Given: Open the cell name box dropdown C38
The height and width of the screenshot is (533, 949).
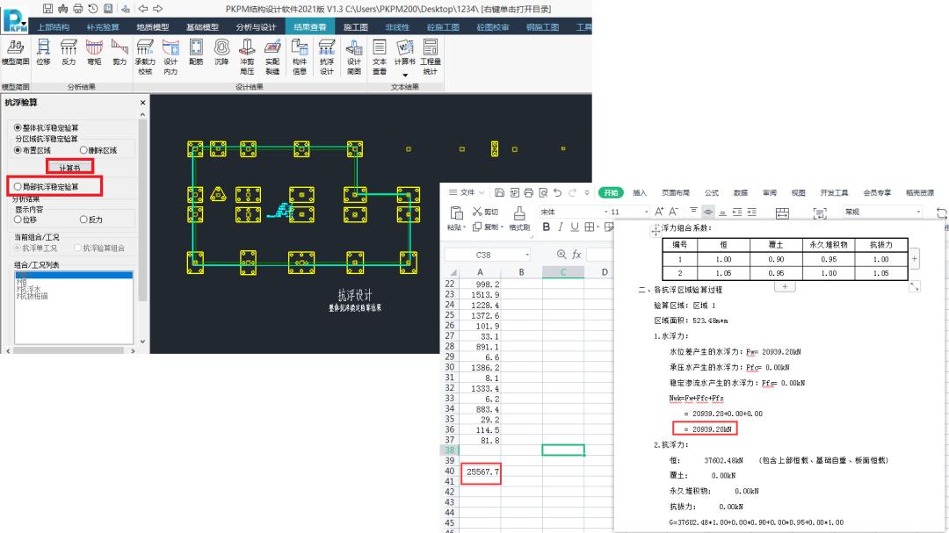Looking at the screenshot, I should 527,255.
